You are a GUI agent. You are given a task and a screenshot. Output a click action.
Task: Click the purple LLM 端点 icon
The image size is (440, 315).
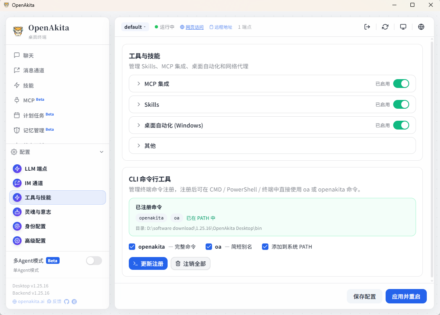point(17,169)
